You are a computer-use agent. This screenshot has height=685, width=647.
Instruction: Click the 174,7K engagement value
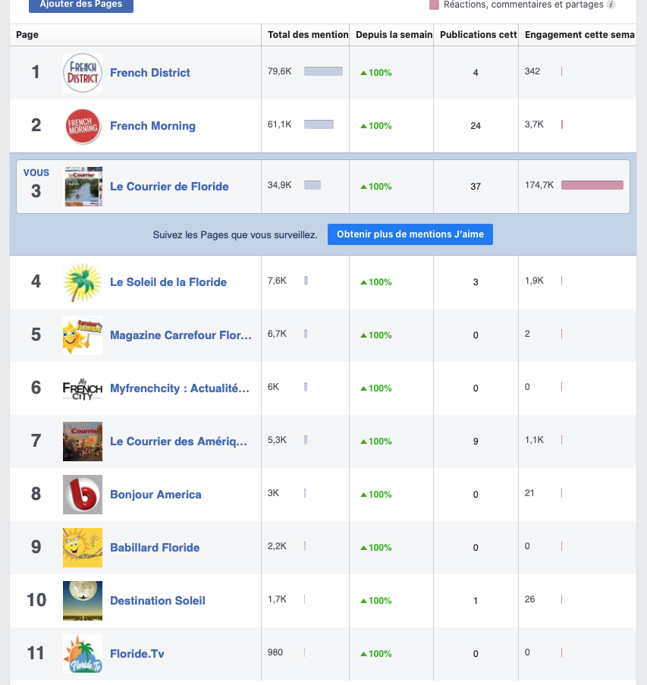point(539,185)
